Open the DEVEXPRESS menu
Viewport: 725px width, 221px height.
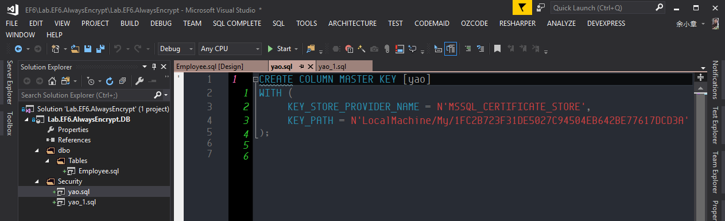tap(606, 24)
